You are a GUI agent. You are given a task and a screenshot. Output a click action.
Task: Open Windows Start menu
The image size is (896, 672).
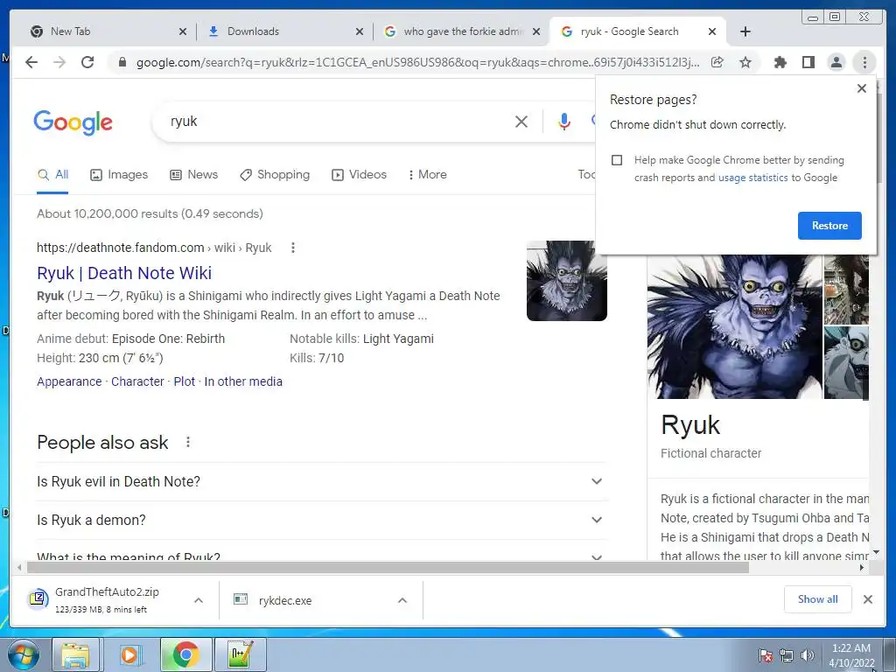point(24,655)
